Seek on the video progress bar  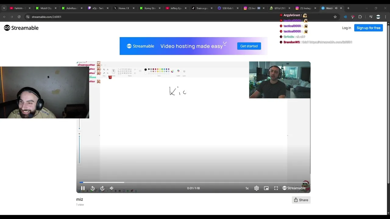click(x=193, y=182)
